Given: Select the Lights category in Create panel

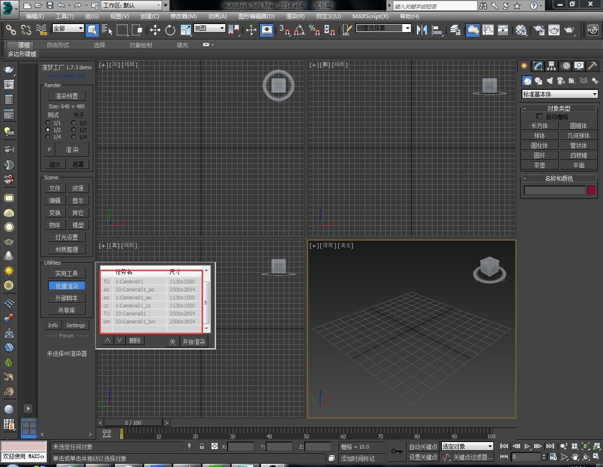Looking at the screenshot, I should (550, 81).
